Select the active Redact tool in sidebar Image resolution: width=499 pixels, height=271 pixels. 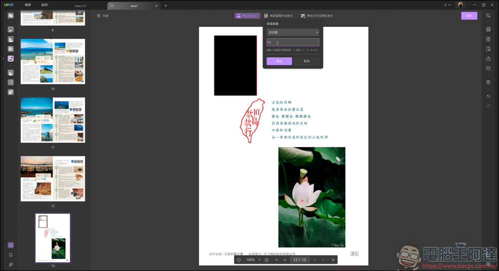pyautogui.click(x=10, y=59)
